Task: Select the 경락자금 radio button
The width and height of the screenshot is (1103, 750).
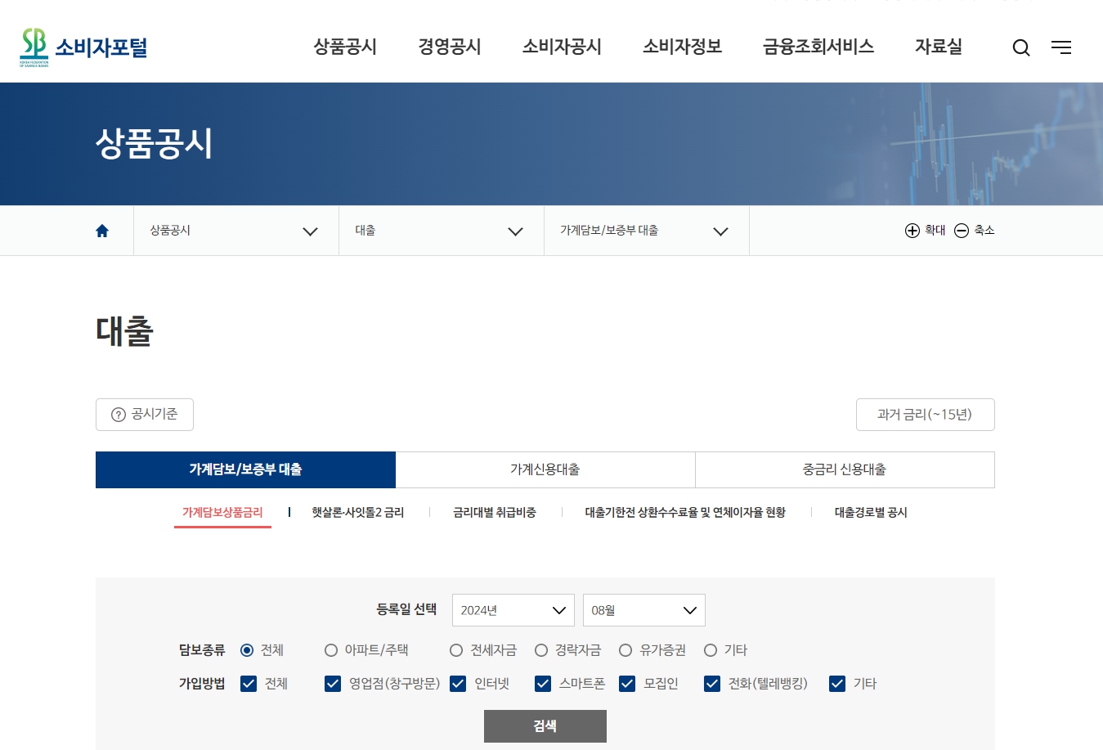Action: (x=541, y=650)
